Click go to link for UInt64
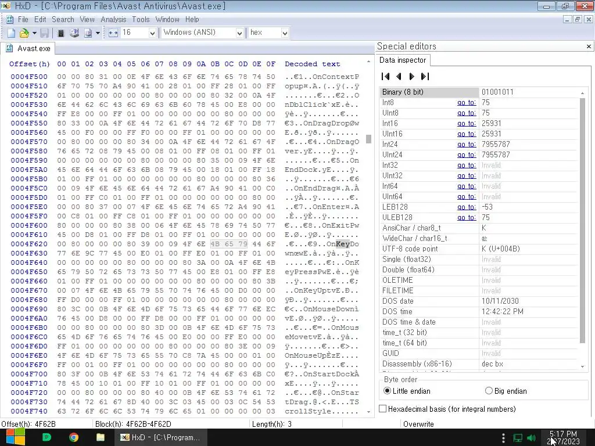The width and height of the screenshot is (595, 446). pos(467,196)
